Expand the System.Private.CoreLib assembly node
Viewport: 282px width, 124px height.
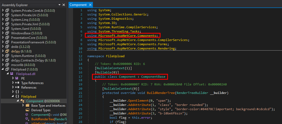tap(3, 11)
